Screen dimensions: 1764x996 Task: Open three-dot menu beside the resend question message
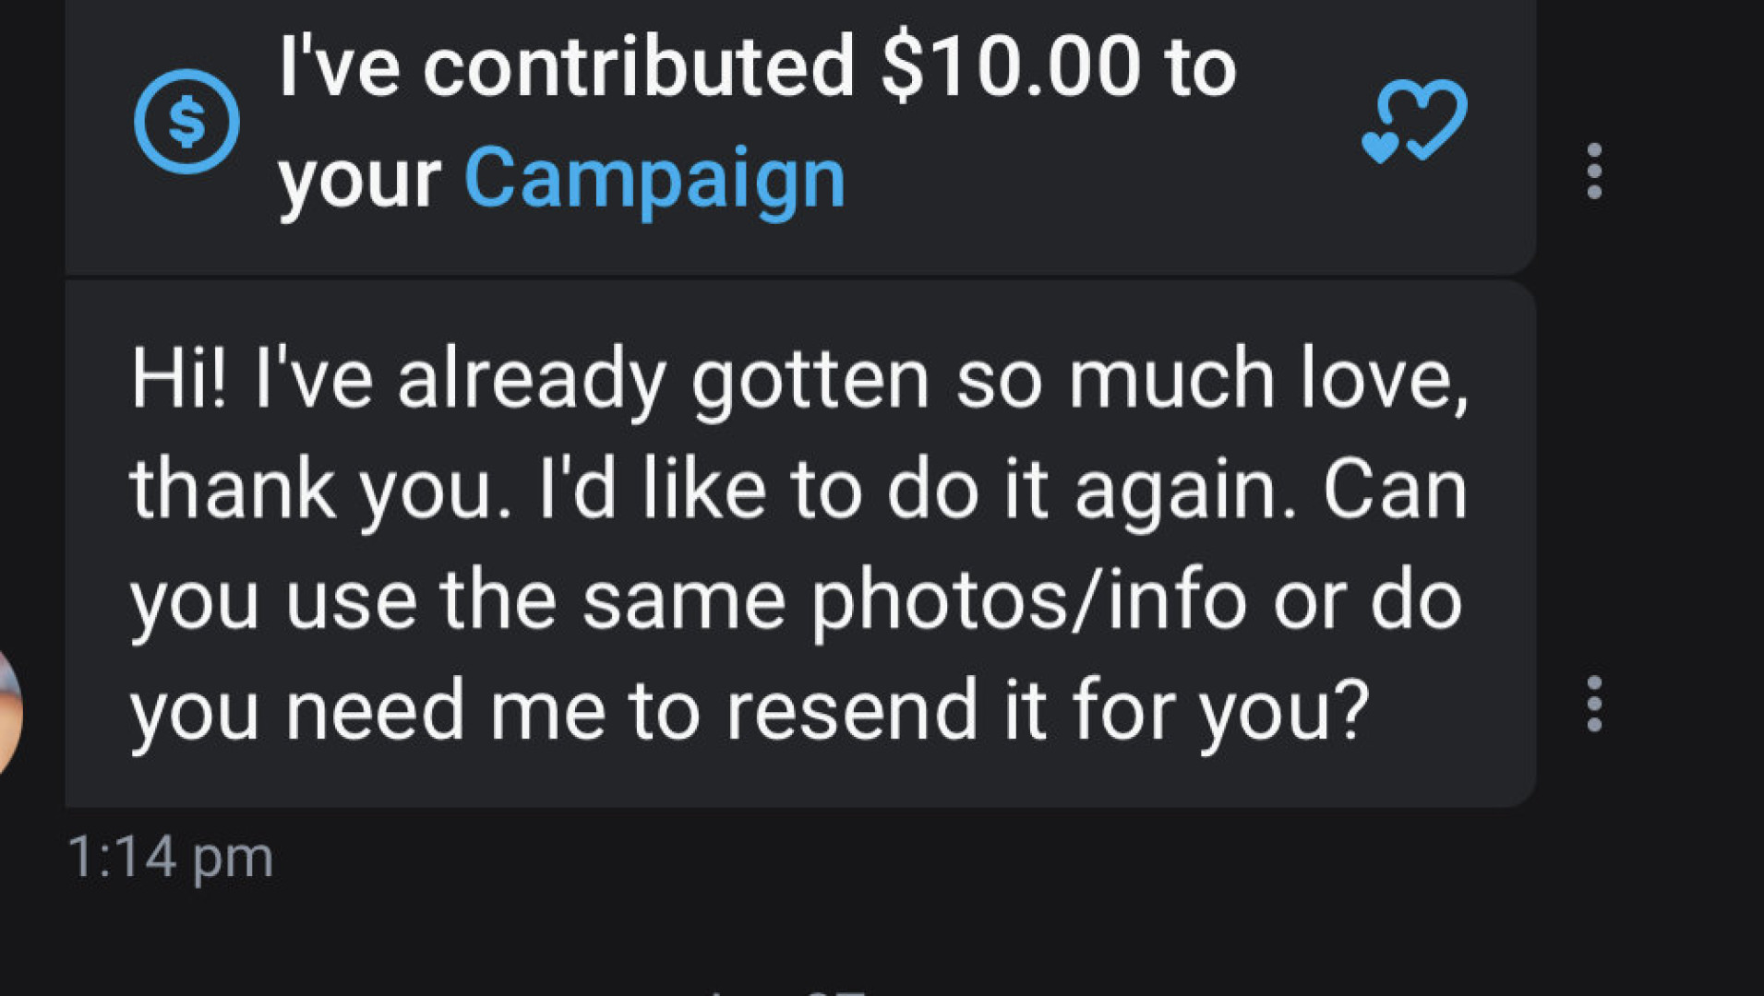click(1594, 705)
